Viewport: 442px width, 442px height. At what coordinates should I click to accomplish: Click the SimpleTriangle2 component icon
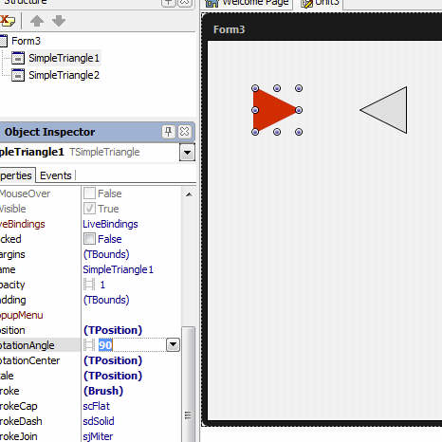[x=18, y=75]
